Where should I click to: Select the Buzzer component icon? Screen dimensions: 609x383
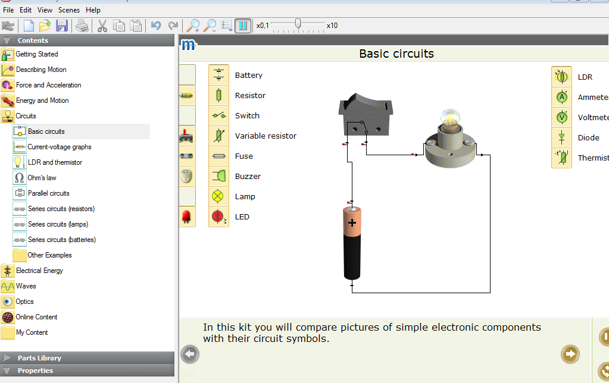(218, 176)
